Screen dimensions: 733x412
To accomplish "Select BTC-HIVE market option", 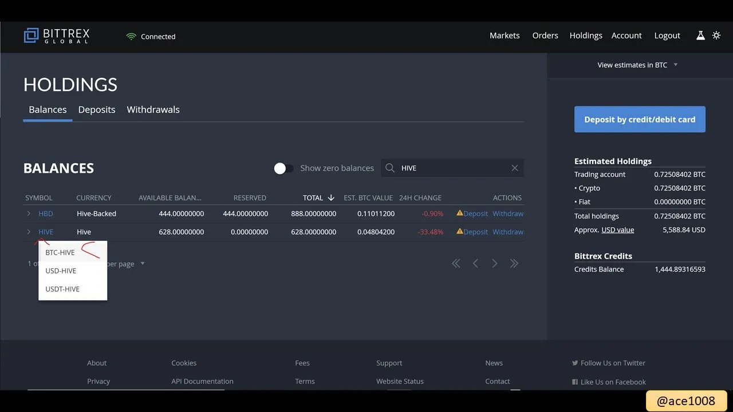I will coord(73,252).
